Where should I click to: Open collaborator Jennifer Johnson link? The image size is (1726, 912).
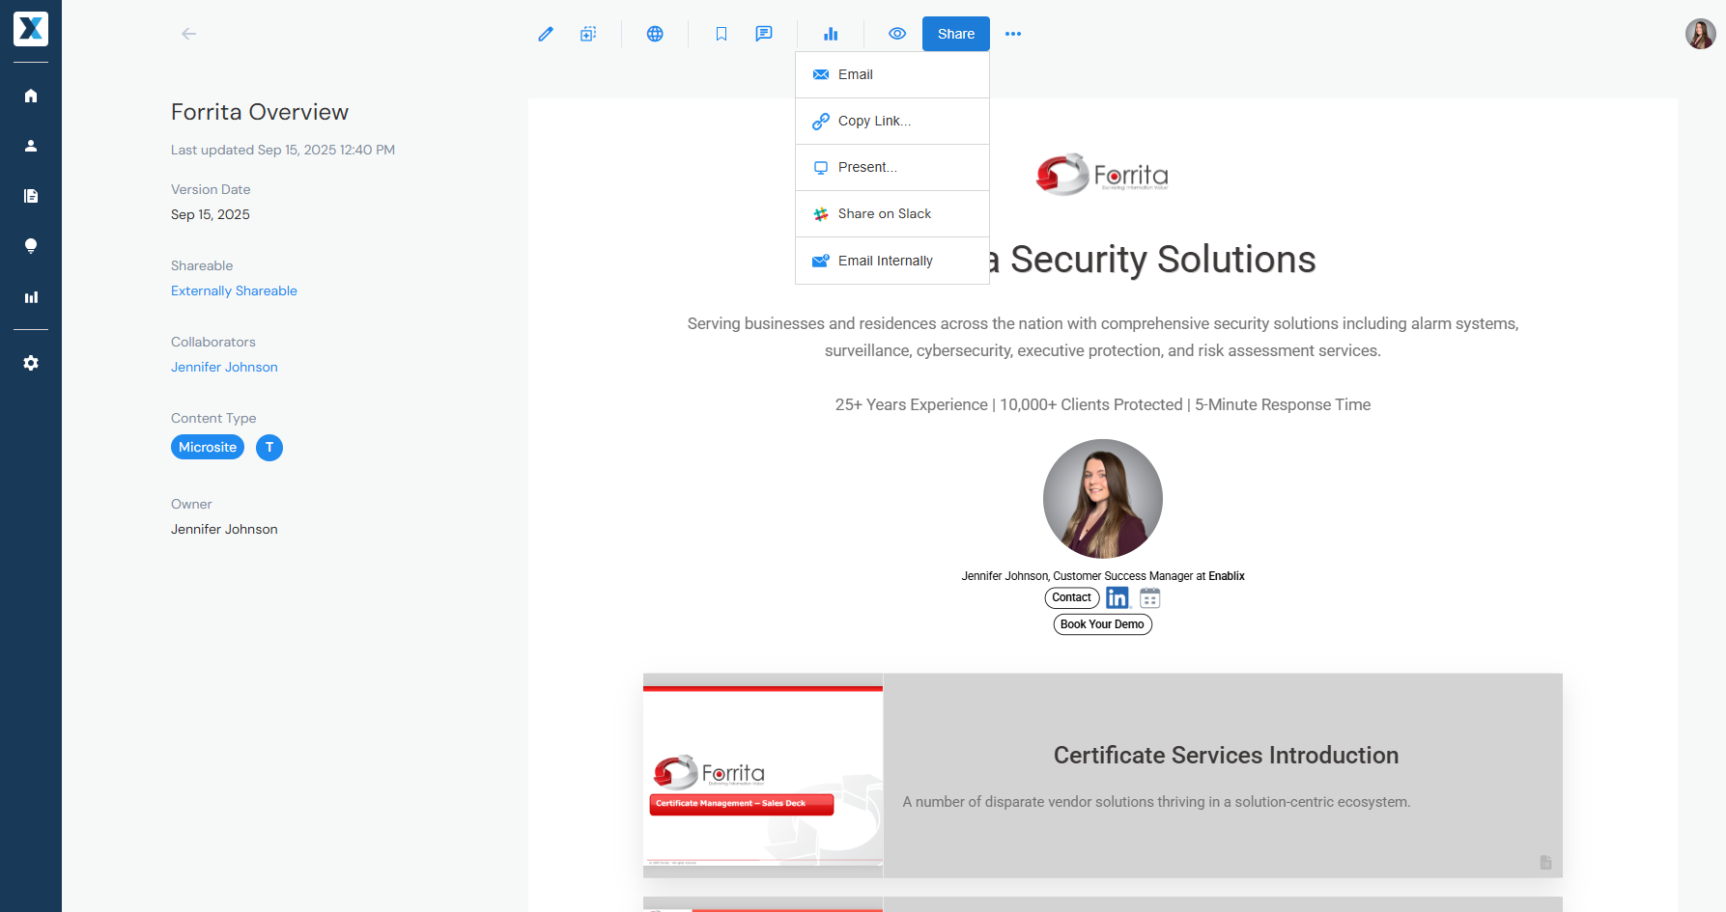click(x=224, y=367)
